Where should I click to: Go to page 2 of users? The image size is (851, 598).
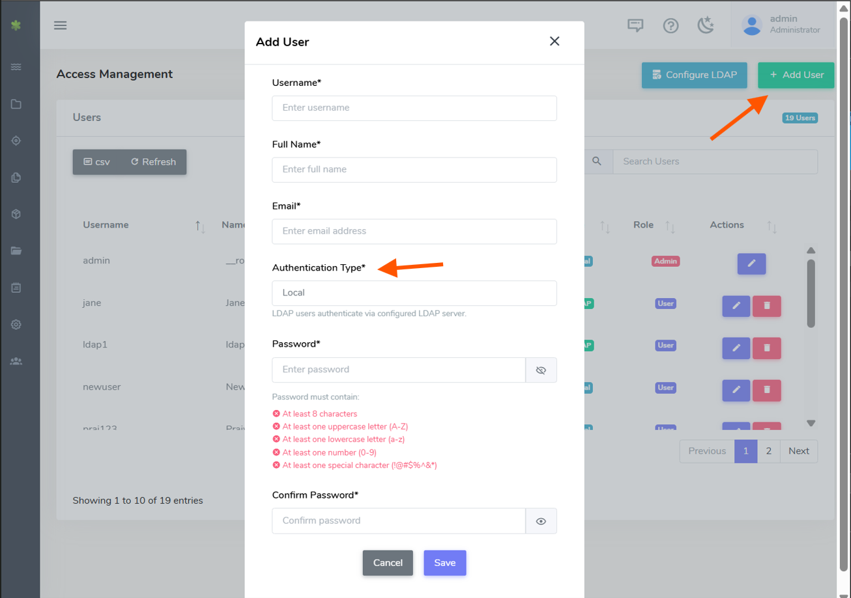[769, 451]
